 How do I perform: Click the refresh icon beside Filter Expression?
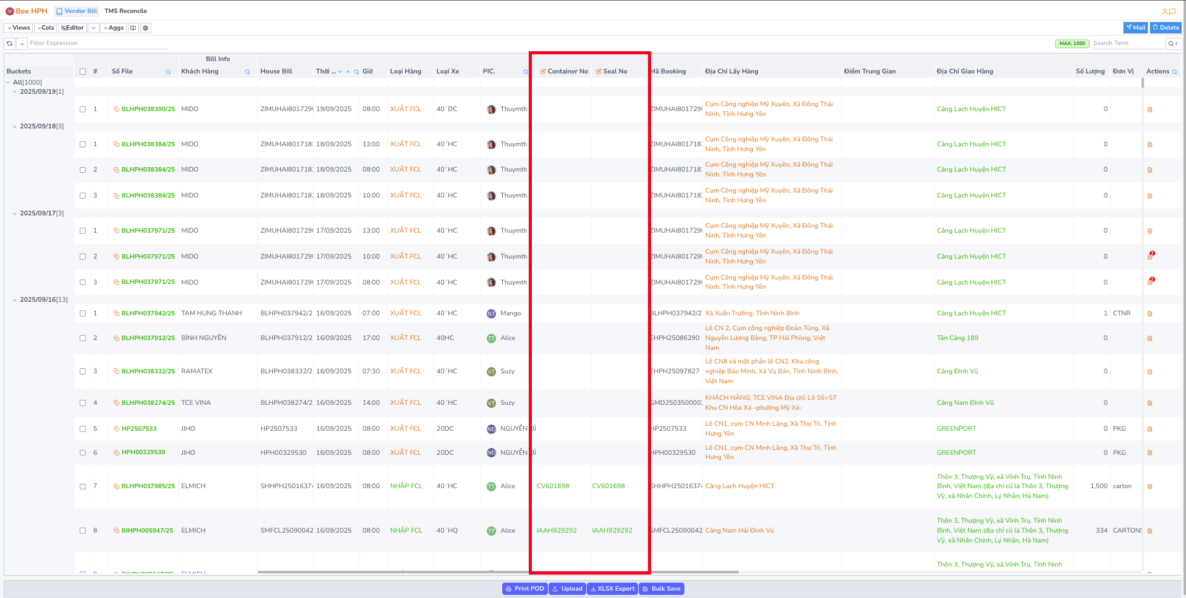(x=10, y=43)
